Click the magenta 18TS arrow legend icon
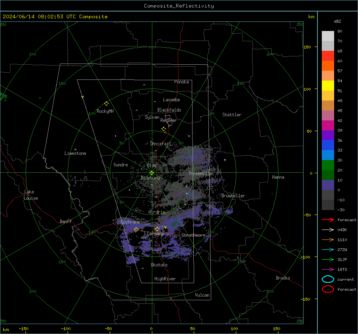 328,270
